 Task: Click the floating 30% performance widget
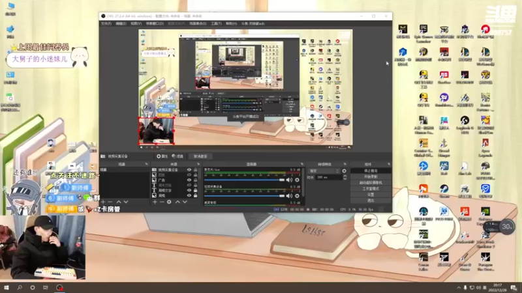pyautogui.click(x=506, y=227)
